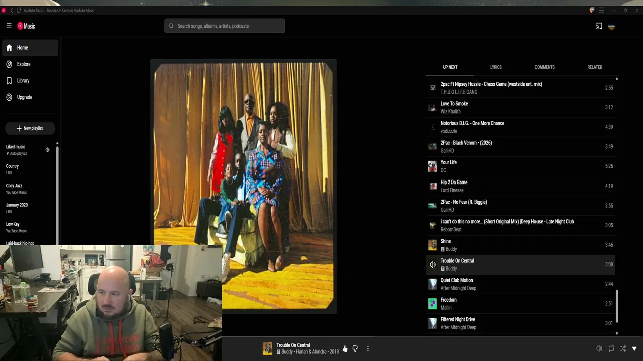The width and height of the screenshot is (643, 361).
Task: Open the Explore page
Action: 30,64
